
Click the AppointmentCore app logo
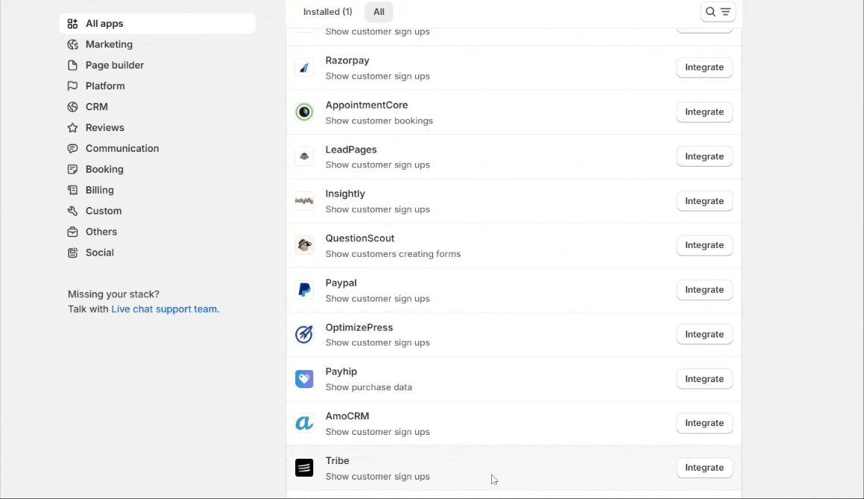[x=304, y=112]
